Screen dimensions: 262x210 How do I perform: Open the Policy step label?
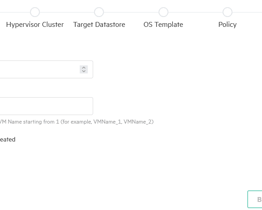(x=228, y=25)
